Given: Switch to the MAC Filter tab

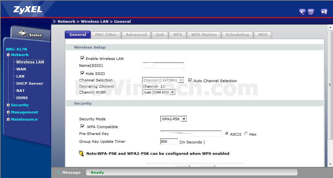Looking at the screenshot, I should click(106, 35).
